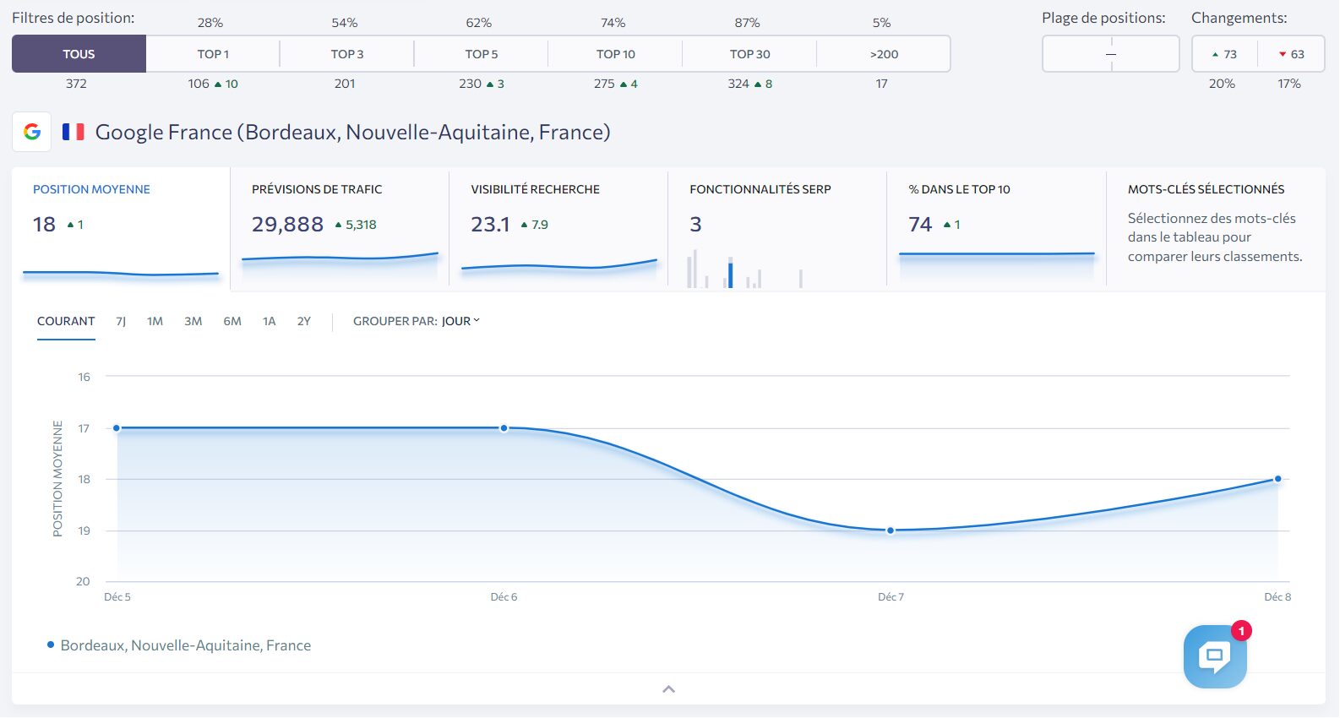Screen dimensions: 1340x718
Task: Click the Déc 8 data point on chart
Action: [1277, 479]
